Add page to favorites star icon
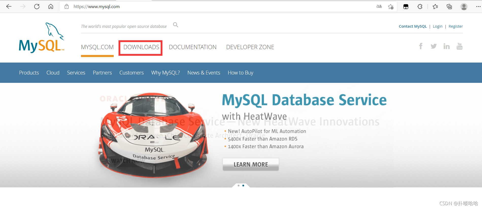The width and height of the screenshot is (482, 208). pos(391,7)
